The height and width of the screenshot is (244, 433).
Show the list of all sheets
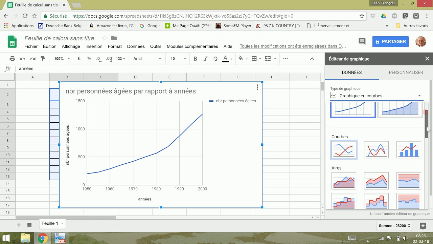(29, 225)
